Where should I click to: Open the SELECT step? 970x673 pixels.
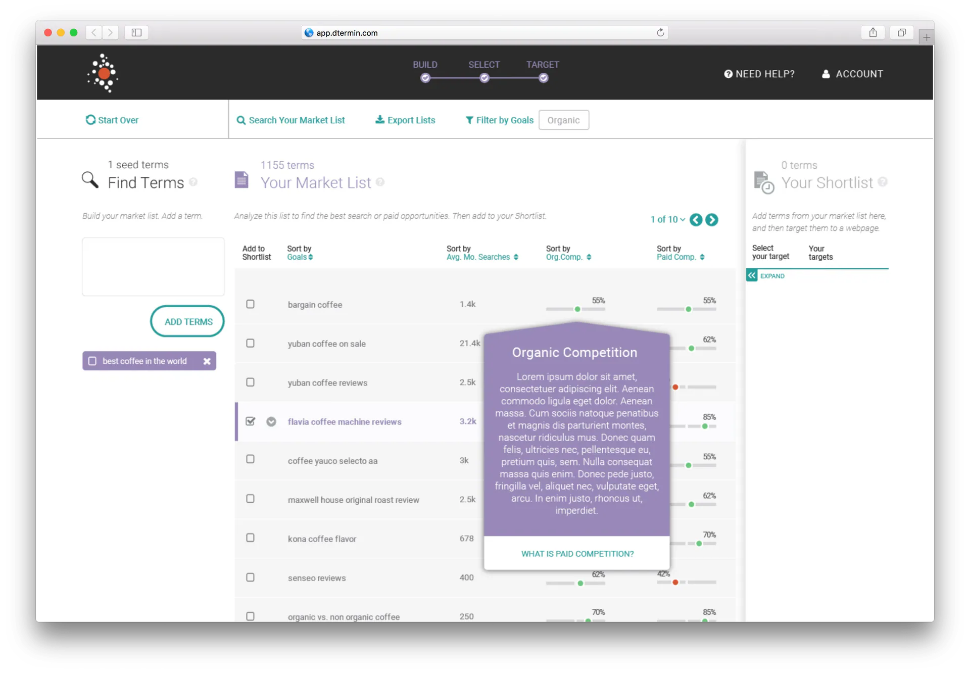pyautogui.click(x=484, y=65)
